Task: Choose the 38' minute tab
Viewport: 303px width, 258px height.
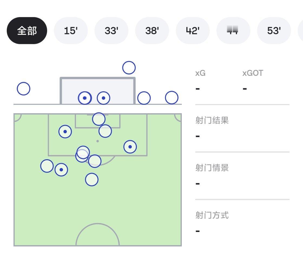Action: click(152, 31)
